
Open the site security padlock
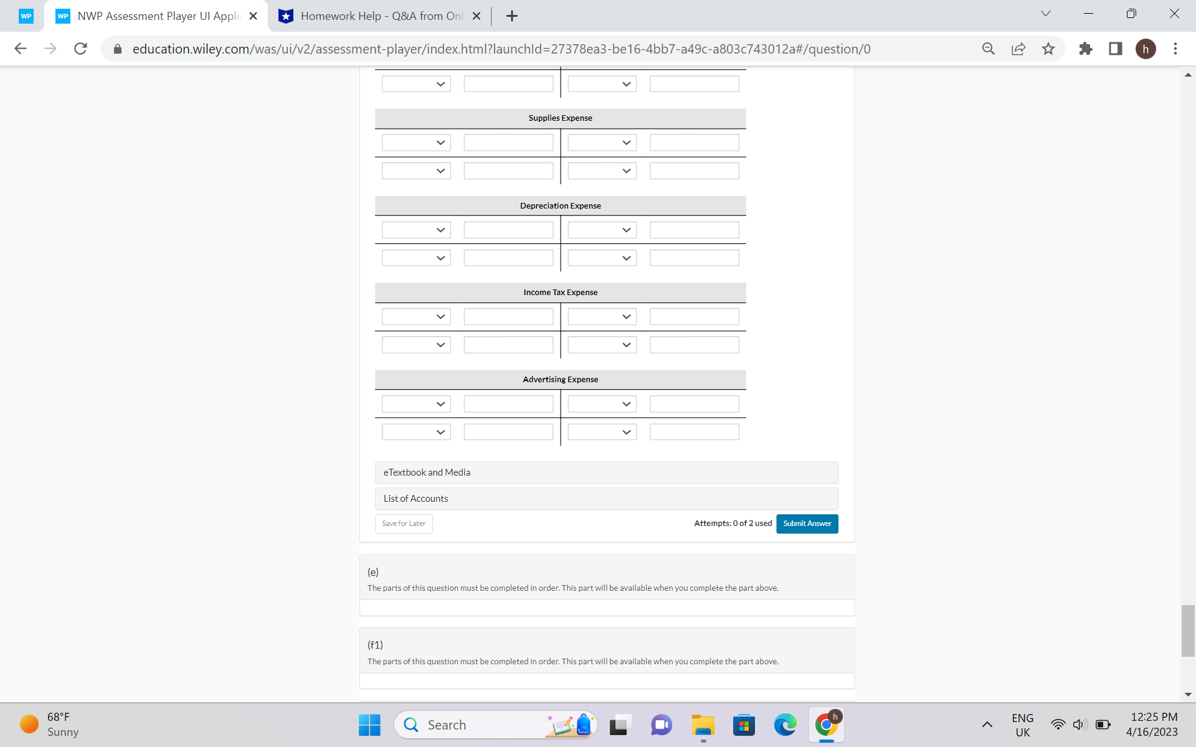pos(117,49)
